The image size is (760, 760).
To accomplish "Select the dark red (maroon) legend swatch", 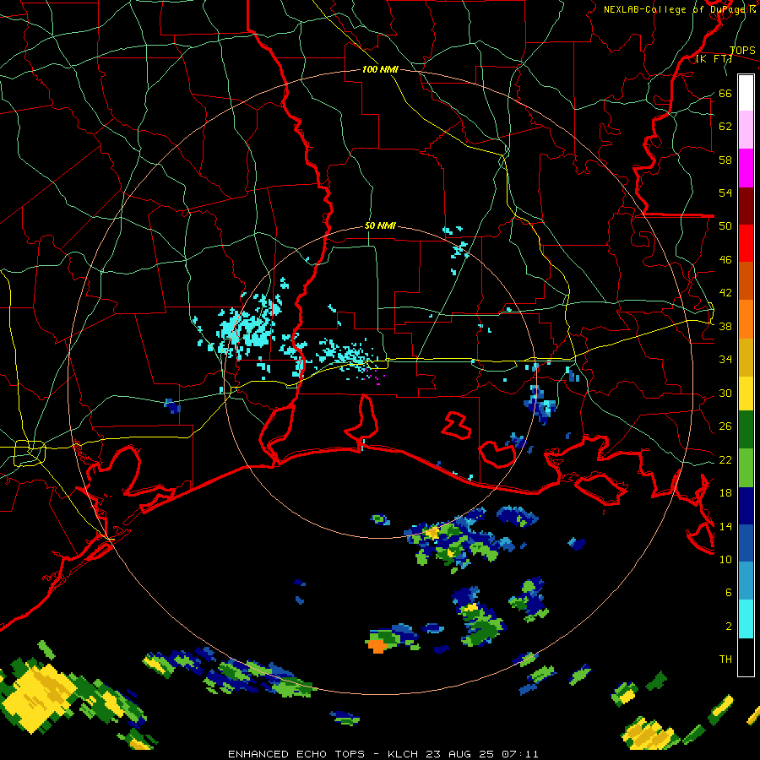I will (746, 205).
